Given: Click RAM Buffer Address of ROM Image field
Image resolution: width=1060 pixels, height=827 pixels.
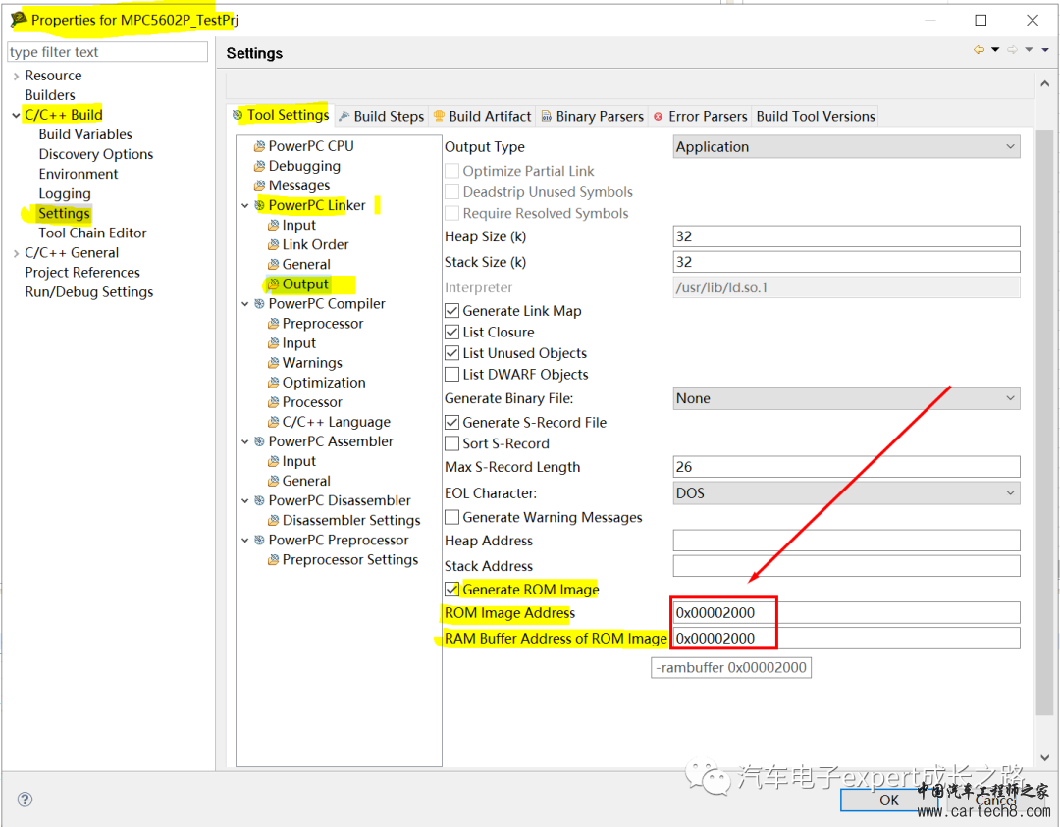Looking at the screenshot, I should tap(846, 639).
